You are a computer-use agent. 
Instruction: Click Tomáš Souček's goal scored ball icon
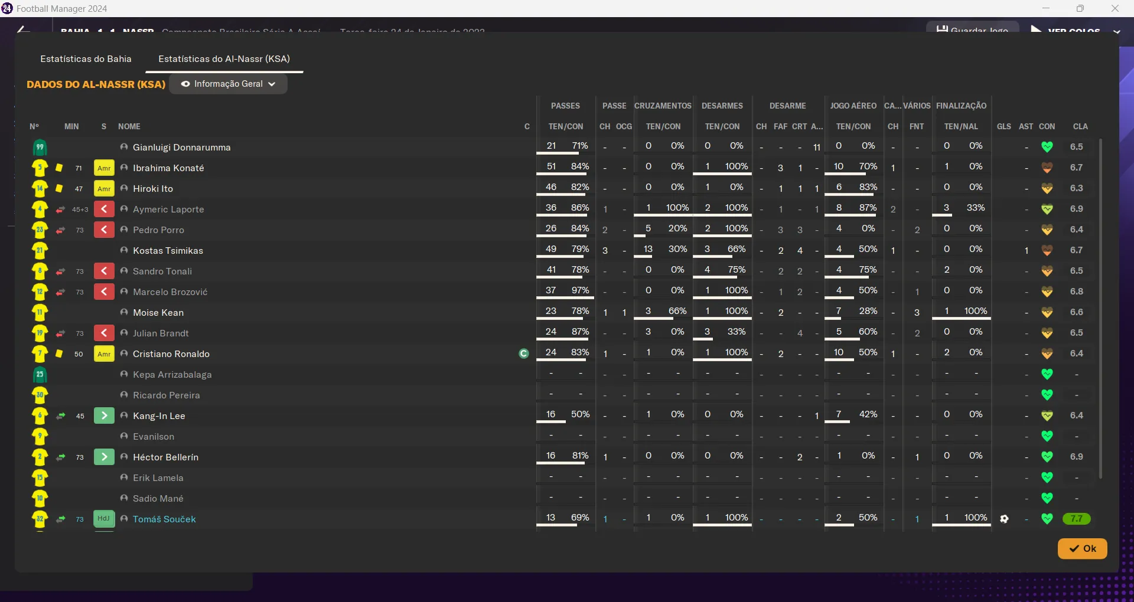click(x=1004, y=519)
